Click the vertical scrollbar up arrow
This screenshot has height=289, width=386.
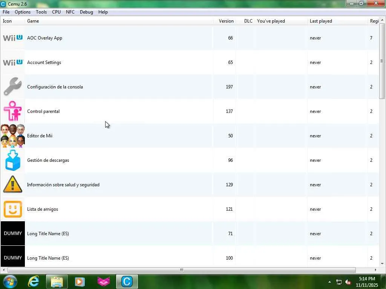382,20
